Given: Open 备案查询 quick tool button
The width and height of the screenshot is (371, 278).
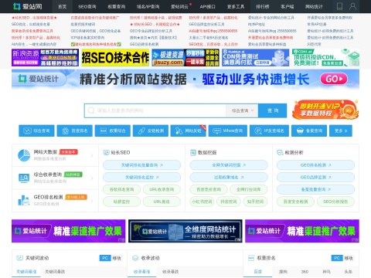Looking at the screenshot, I should (x=309, y=131).
